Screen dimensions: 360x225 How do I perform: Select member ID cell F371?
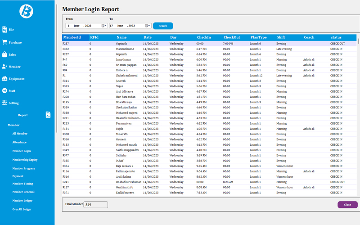(x=66, y=193)
